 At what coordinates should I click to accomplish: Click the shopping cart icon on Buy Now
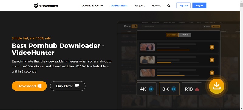(x=77, y=86)
